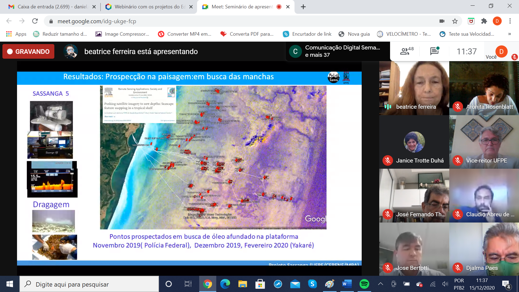Switch to the Webinário com os projetos tab

[149, 7]
